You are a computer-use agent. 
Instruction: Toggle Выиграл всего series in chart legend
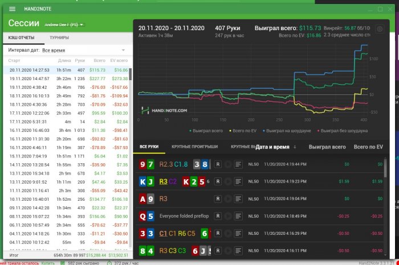[206, 131]
